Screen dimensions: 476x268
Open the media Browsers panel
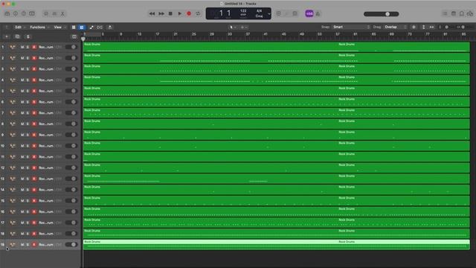470,13
